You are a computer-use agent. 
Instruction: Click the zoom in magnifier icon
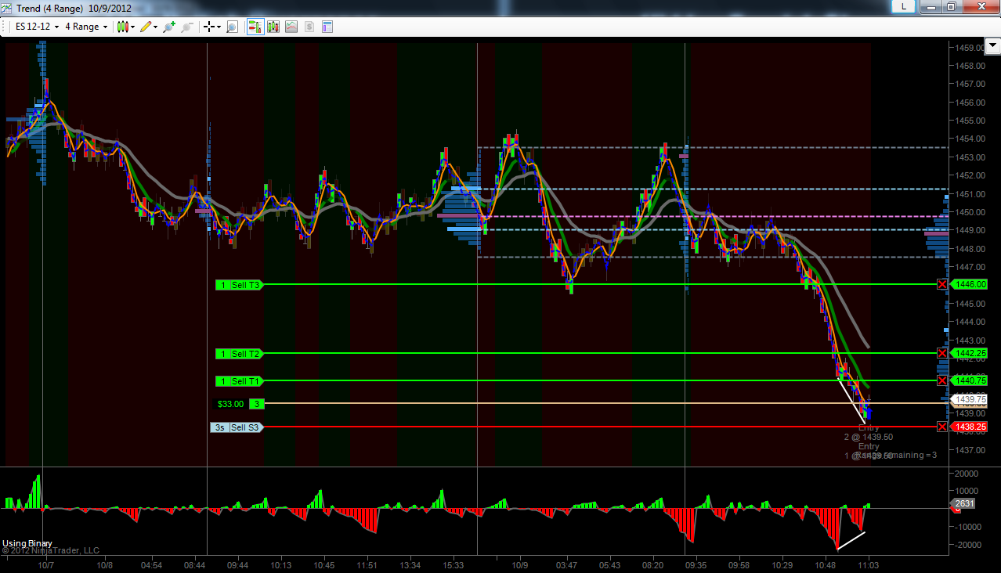(x=168, y=27)
